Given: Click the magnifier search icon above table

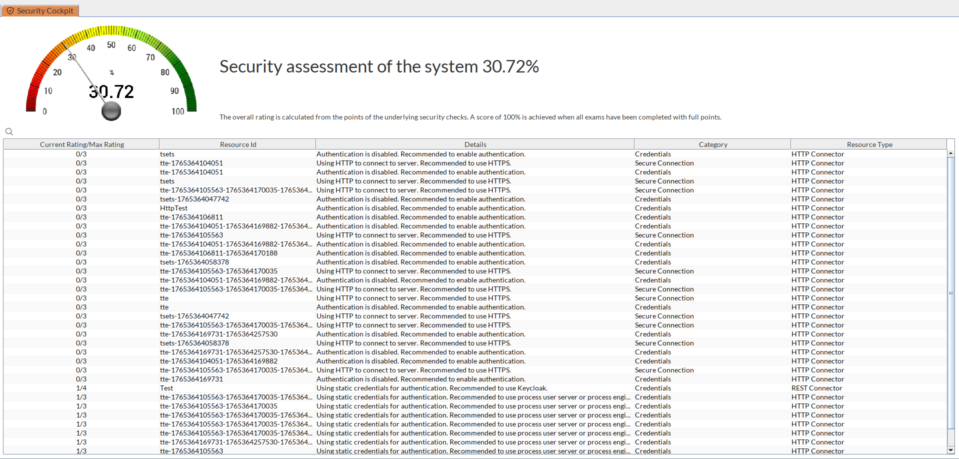Looking at the screenshot, I should click(9, 131).
